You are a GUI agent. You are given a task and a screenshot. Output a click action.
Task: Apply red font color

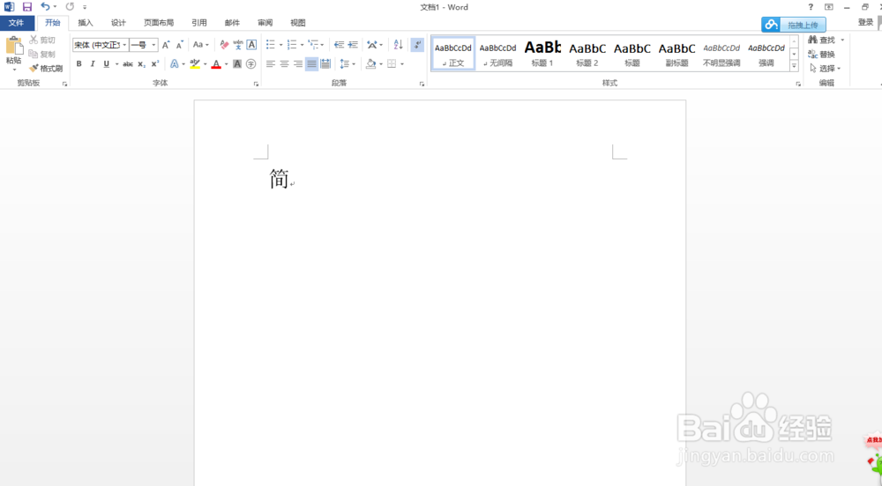(216, 64)
